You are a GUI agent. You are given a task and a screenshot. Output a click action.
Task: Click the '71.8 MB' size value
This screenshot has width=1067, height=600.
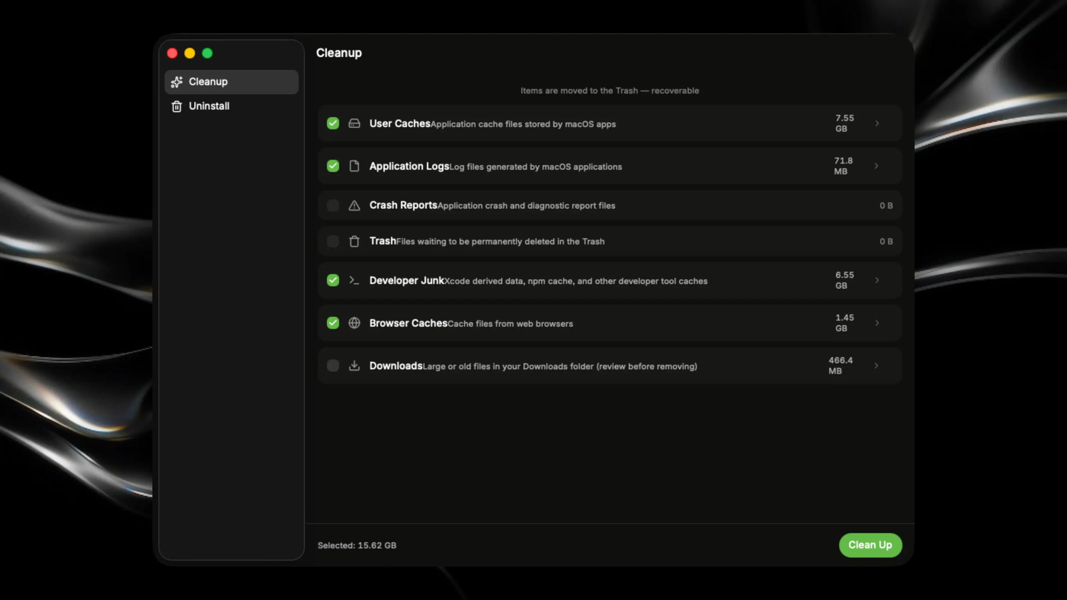tap(843, 166)
